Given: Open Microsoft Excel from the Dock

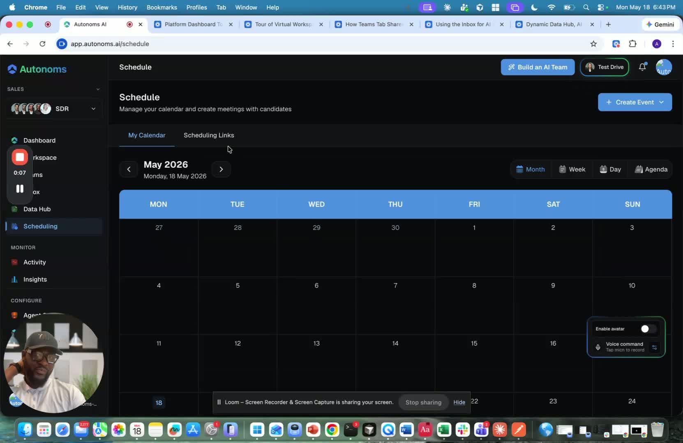Looking at the screenshot, I should [x=444, y=430].
